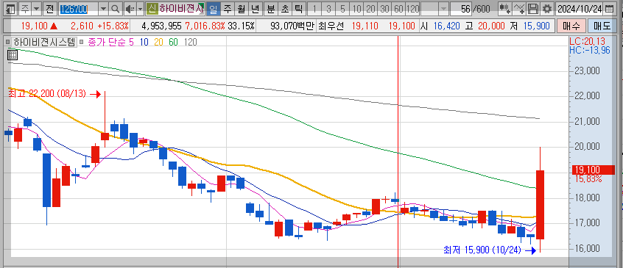Click the 5 interval button in period row
The image size is (623, 268).
[342, 8]
